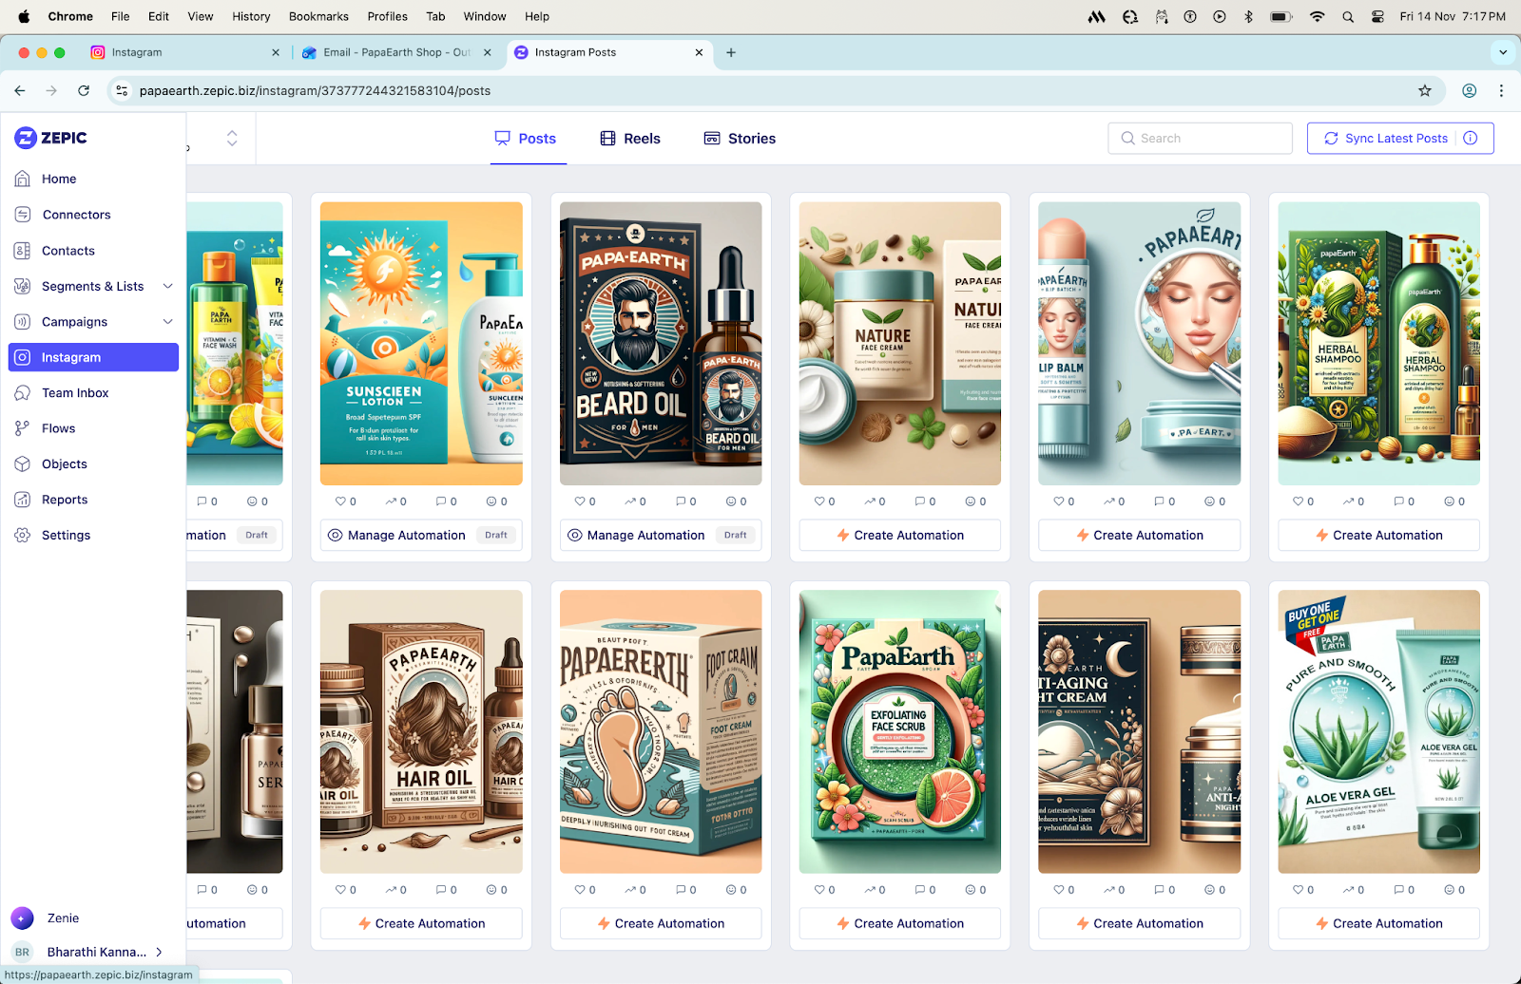This screenshot has height=984, width=1521.
Task: Switch to the Stories tab
Action: 740,139
